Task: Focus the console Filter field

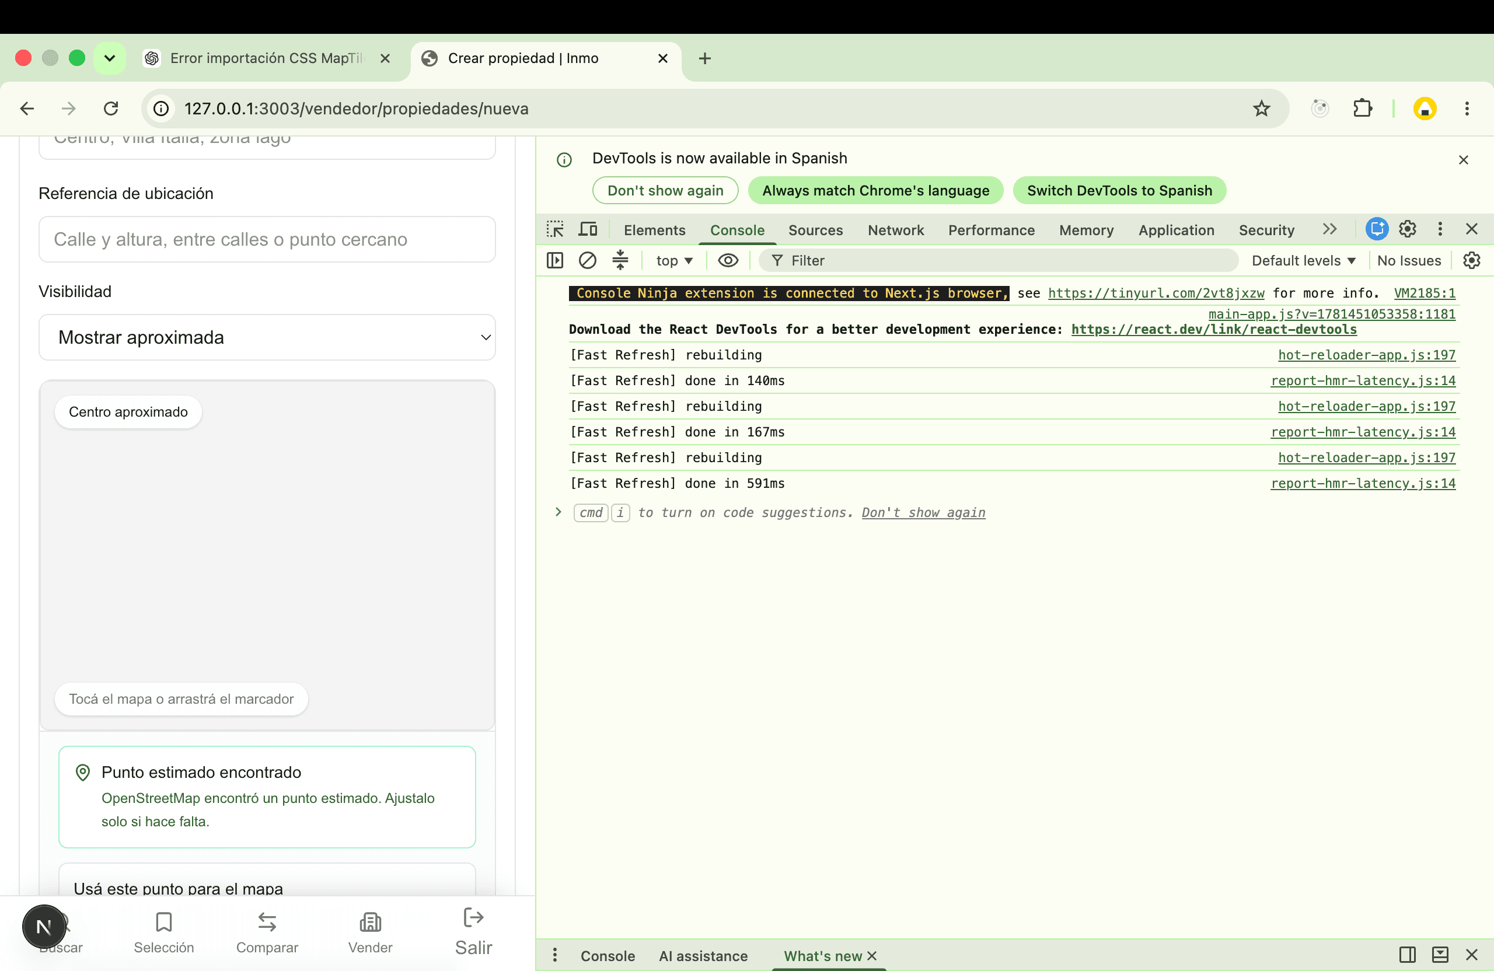Action: pos(998,260)
